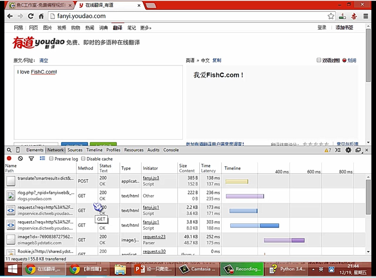Switch to the Elements panel tab
The height and width of the screenshot is (278, 376).
(35, 150)
